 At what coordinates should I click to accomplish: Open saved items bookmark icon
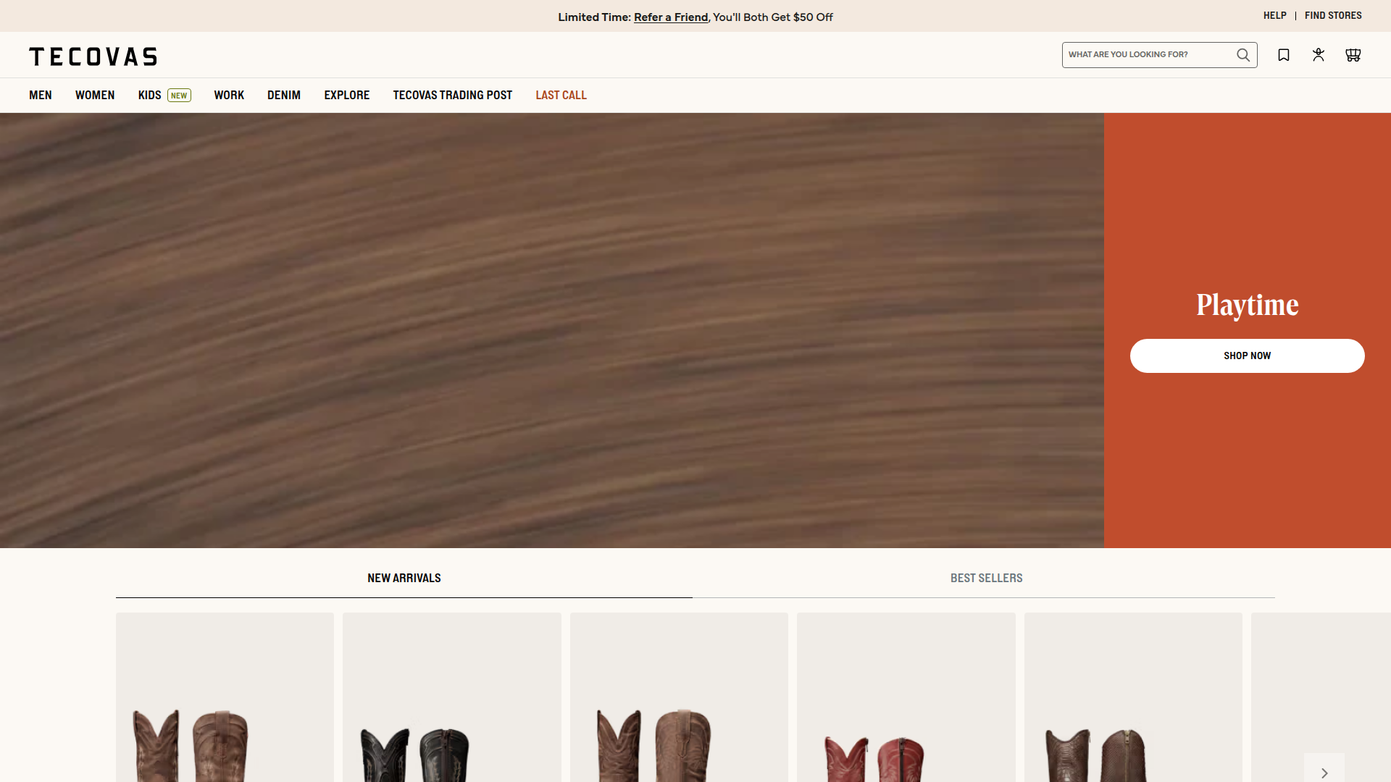(1284, 55)
